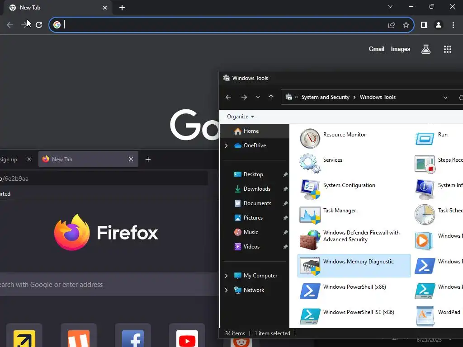This screenshot has height=347, width=463.
Task: Select the Services gears icon
Action: pos(310,164)
